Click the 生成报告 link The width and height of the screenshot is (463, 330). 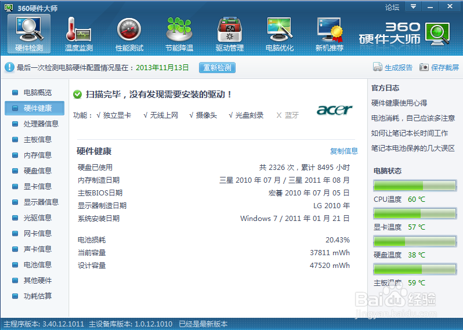point(399,68)
